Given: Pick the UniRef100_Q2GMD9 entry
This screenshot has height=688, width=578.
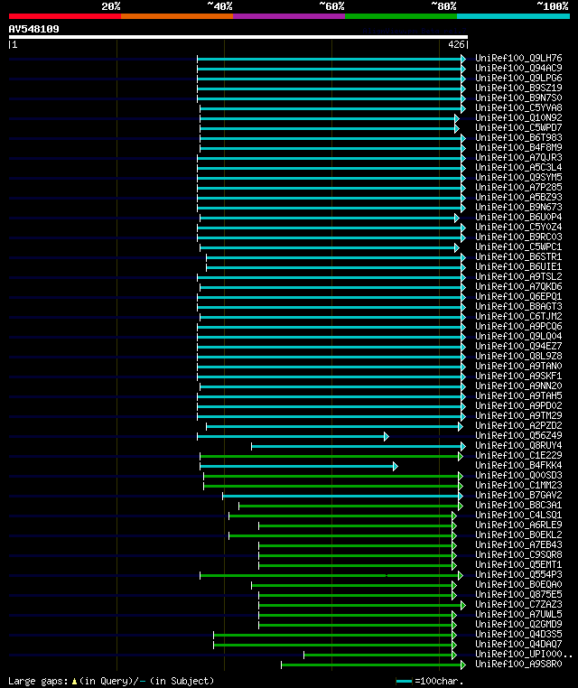Looking at the screenshot, I should 518,624.
